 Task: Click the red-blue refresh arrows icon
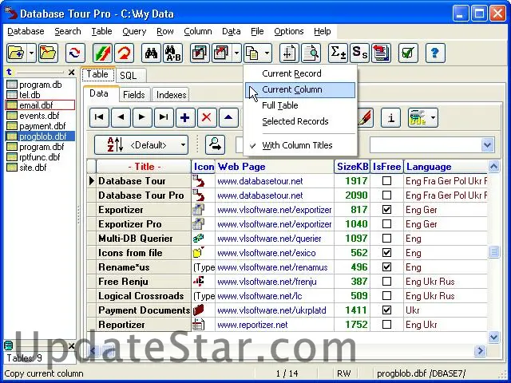75,53
